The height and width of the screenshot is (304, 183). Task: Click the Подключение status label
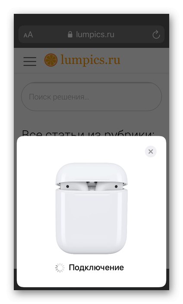coord(96,268)
